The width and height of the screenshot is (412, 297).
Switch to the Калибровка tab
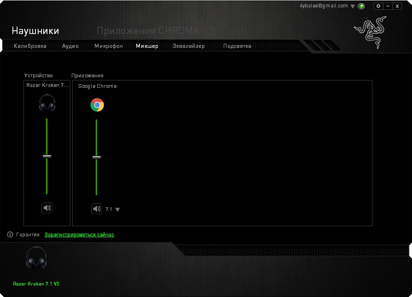[x=30, y=46]
